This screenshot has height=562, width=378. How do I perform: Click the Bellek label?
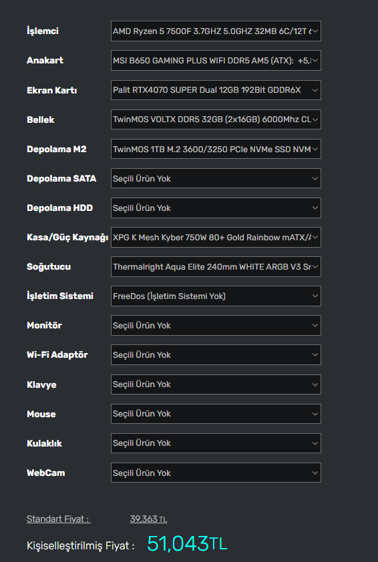coord(41,119)
